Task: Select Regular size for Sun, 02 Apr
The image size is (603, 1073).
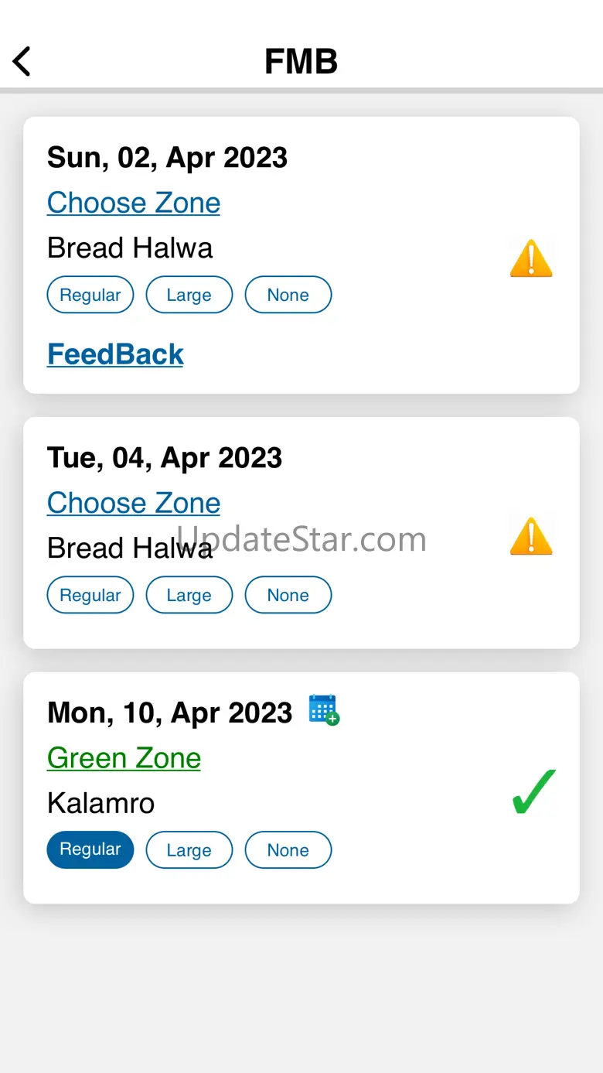Action: [x=90, y=295]
